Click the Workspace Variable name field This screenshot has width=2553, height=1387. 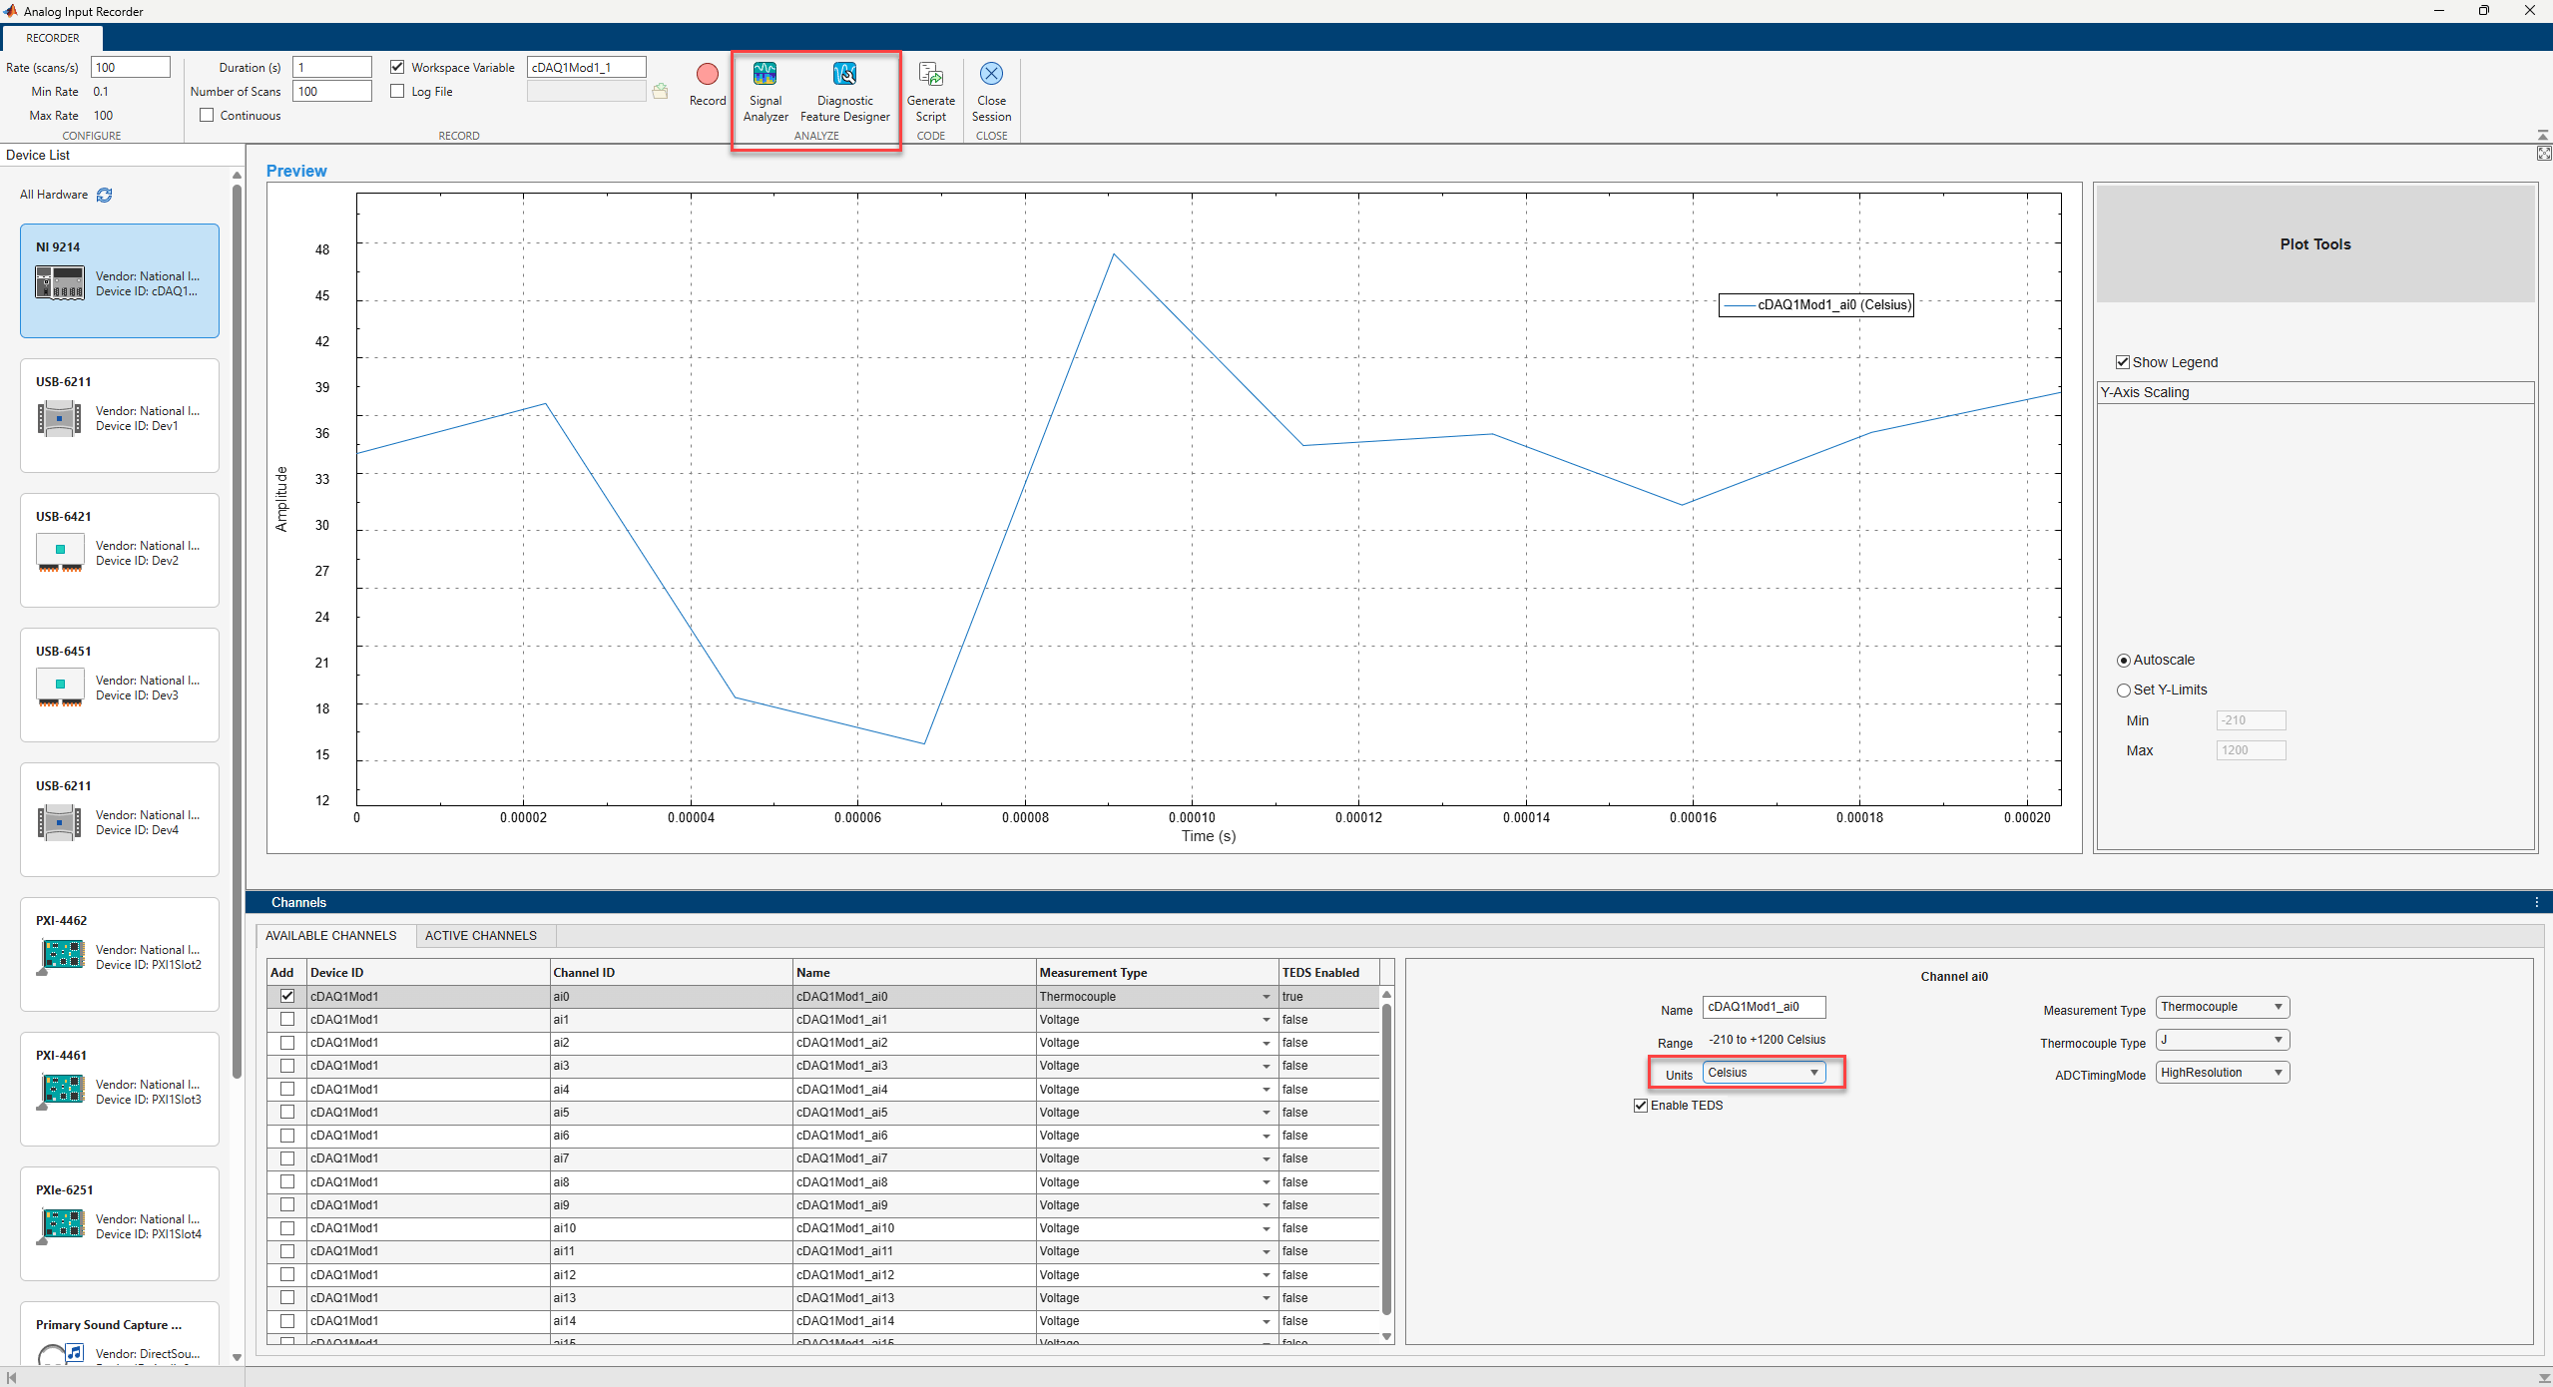tap(587, 67)
